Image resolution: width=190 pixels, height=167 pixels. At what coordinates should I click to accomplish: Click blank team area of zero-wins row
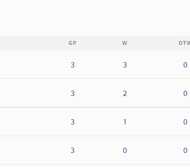pos(27,150)
